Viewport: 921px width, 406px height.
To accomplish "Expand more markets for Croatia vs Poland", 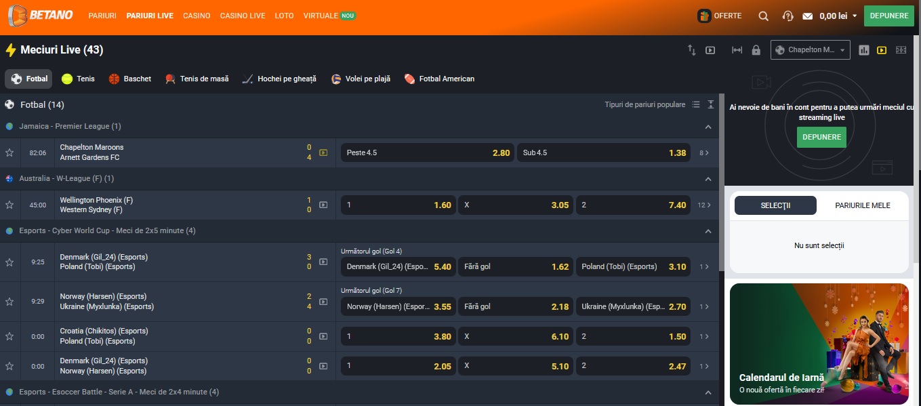I will [704, 337].
